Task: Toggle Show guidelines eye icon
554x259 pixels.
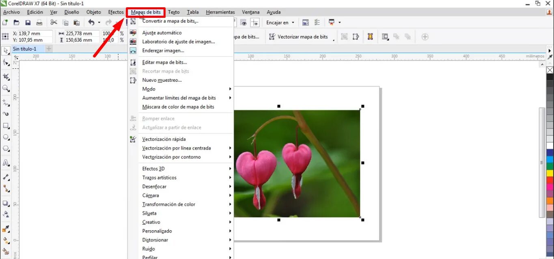Action: tap(255, 23)
